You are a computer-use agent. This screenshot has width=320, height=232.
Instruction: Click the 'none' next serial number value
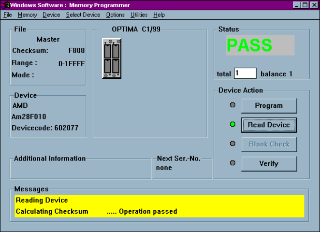[x=164, y=168]
